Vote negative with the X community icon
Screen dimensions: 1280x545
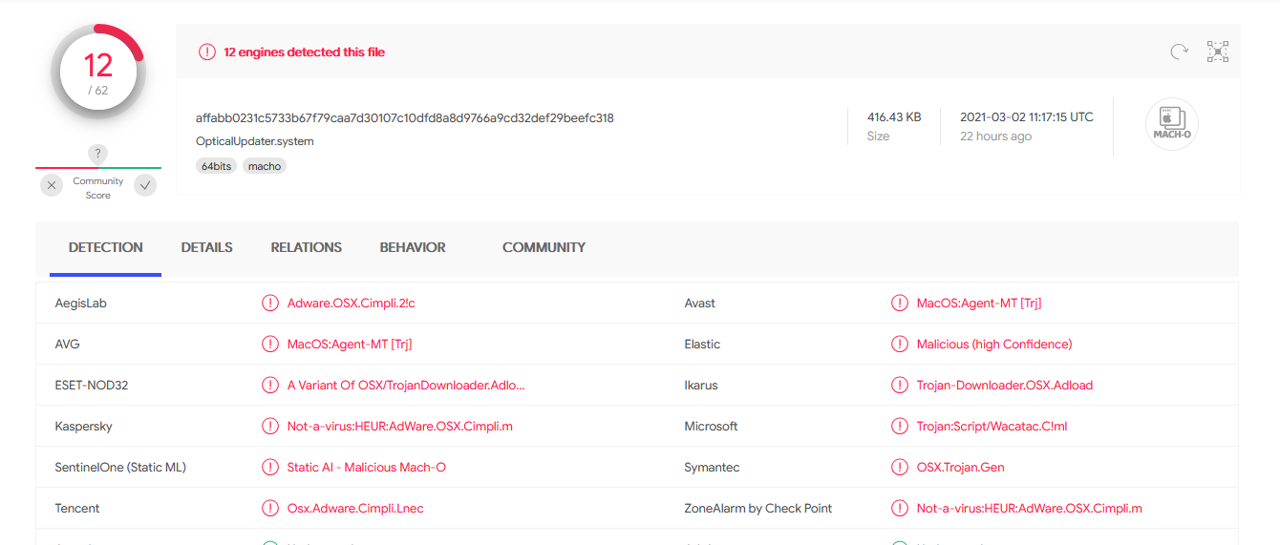[52, 185]
